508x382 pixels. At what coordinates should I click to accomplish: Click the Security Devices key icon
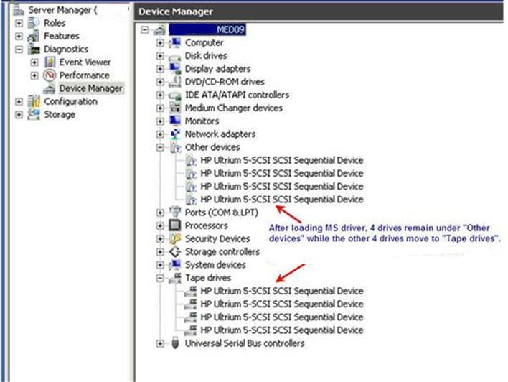[x=175, y=238]
